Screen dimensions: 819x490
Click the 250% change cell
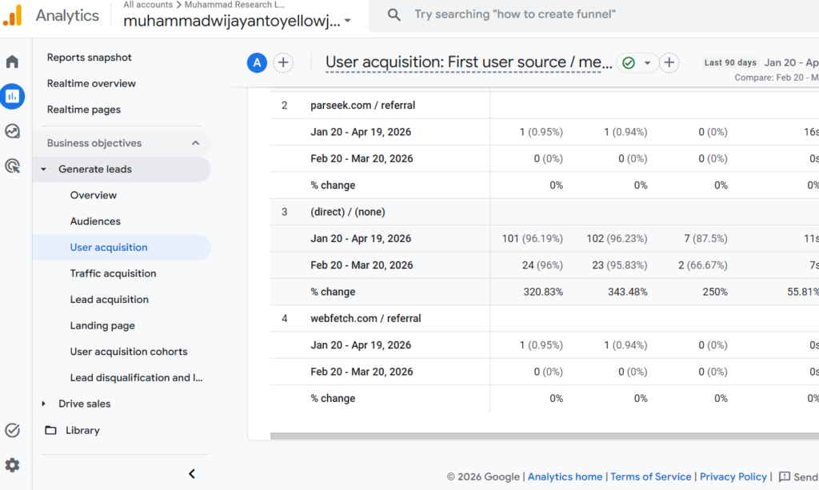(x=714, y=292)
